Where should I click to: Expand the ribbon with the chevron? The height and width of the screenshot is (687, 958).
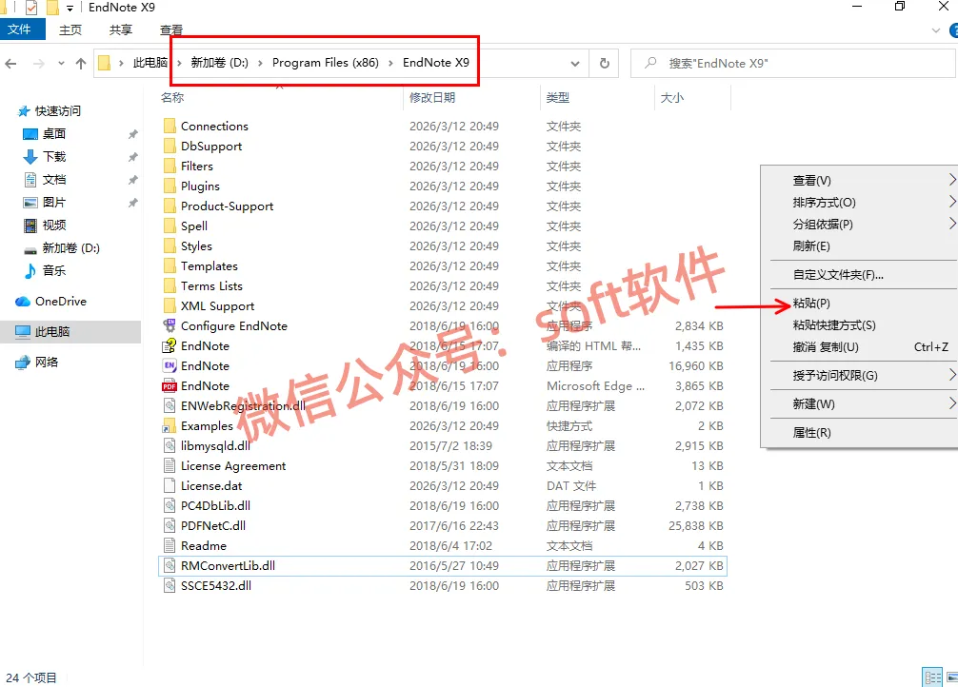coord(935,29)
